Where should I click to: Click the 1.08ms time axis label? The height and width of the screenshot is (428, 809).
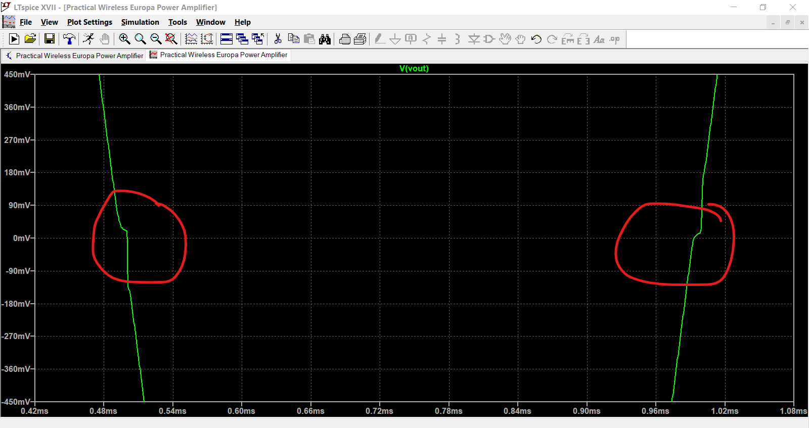point(793,411)
